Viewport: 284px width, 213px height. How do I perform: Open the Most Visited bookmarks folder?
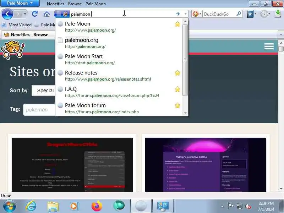pyautogui.click(x=17, y=25)
